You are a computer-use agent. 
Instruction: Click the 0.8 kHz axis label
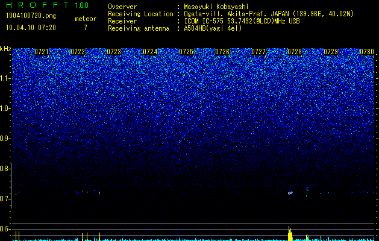[4, 169]
